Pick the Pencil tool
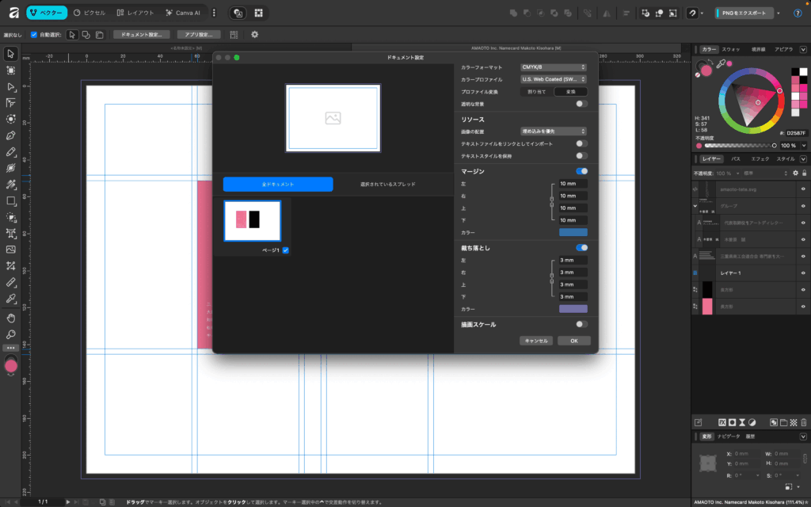Image resolution: width=811 pixels, height=507 pixels. tap(11, 151)
